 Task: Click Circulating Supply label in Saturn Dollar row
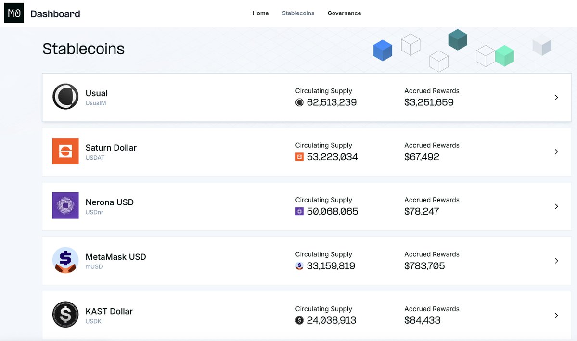(323, 145)
